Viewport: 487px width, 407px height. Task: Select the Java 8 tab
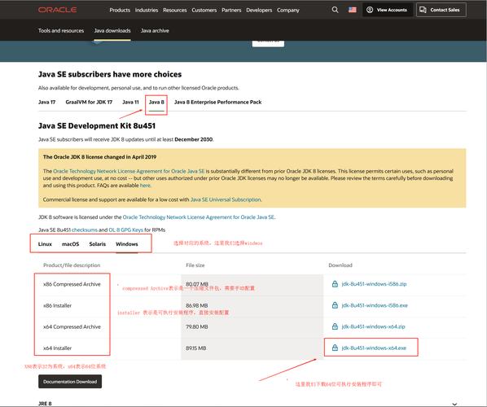(x=156, y=102)
